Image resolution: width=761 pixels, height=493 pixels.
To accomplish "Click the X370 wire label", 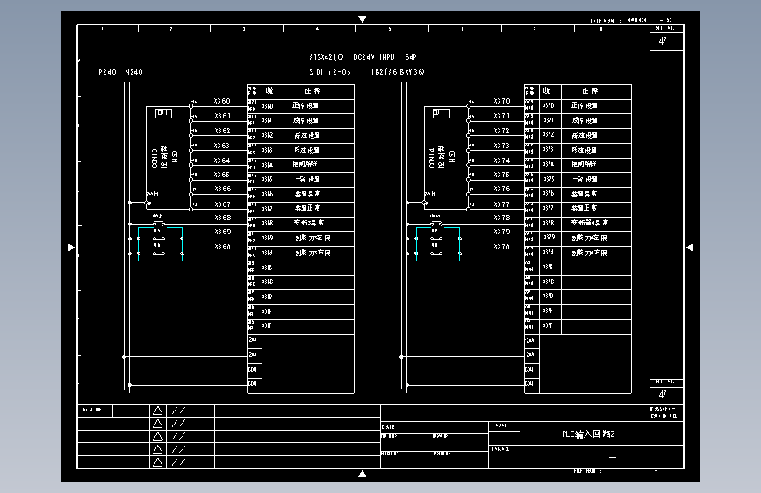I will [x=502, y=101].
